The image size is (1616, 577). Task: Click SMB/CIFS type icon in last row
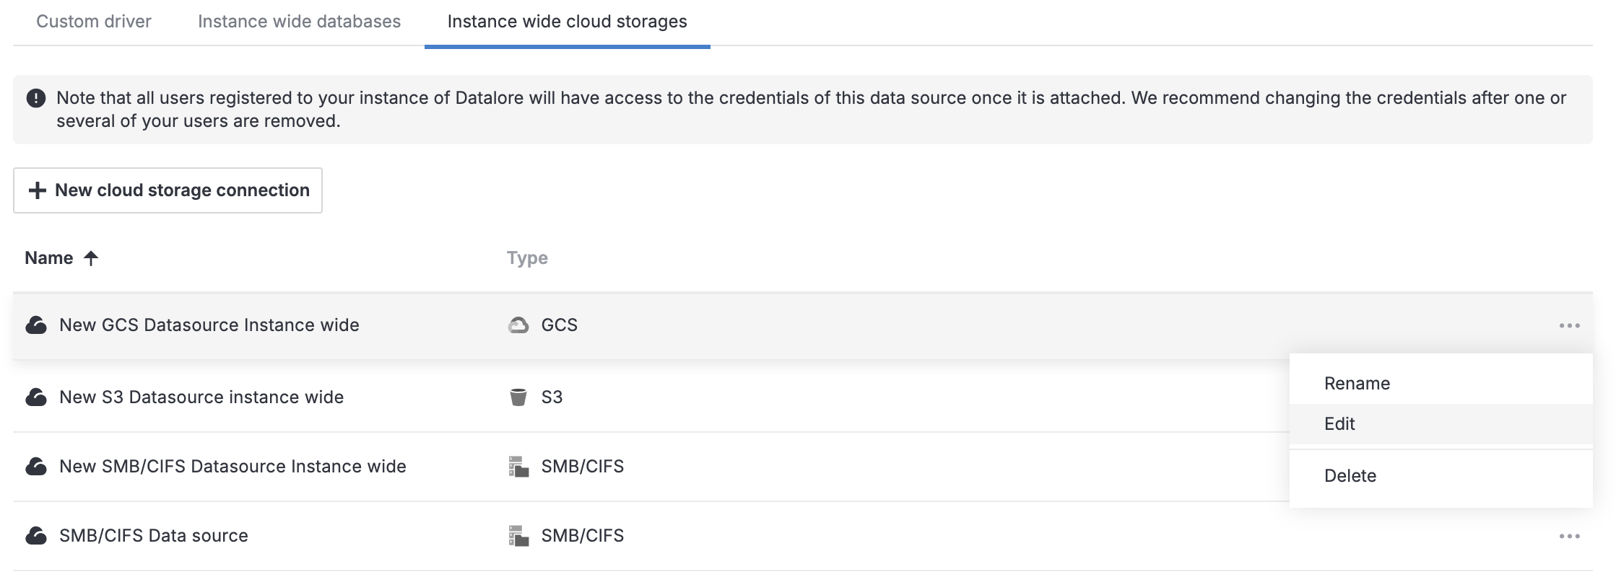click(518, 536)
